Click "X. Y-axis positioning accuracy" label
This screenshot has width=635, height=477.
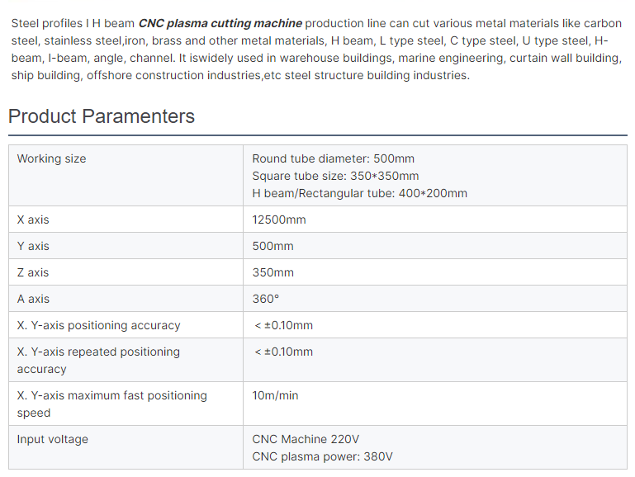pyautogui.click(x=98, y=325)
